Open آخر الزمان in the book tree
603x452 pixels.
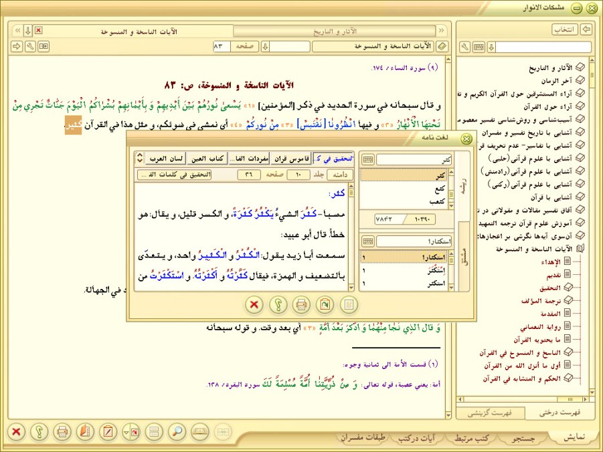click(556, 81)
